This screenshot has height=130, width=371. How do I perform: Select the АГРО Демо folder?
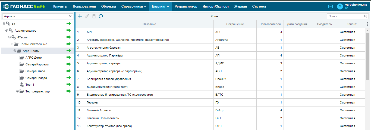(34, 58)
